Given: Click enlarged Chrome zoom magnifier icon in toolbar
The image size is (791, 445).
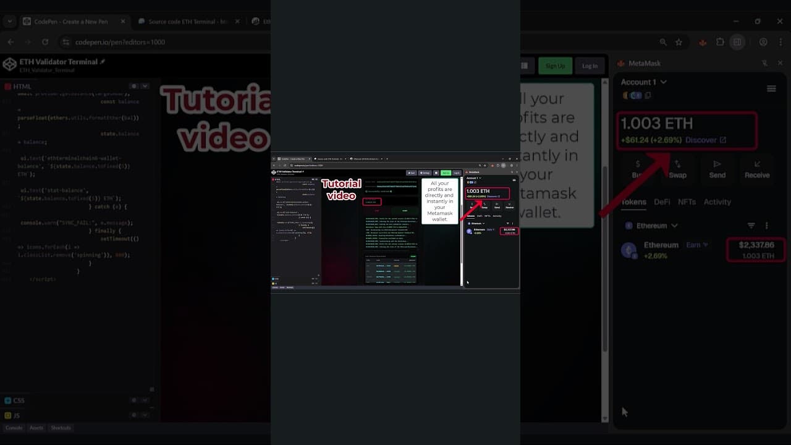Looking at the screenshot, I should click(x=663, y=42).
